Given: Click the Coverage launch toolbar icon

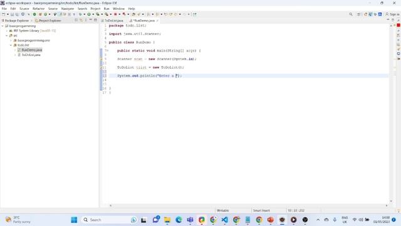Looking at the screenshot, I should [98, 14].
